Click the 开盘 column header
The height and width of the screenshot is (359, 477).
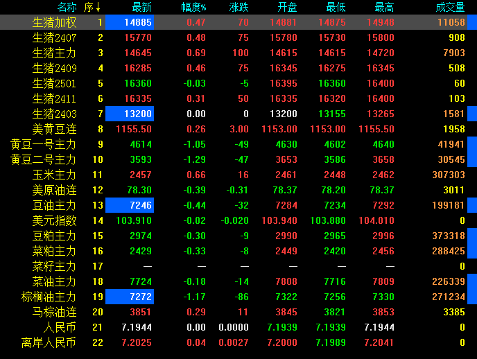[x=287, y=7]
